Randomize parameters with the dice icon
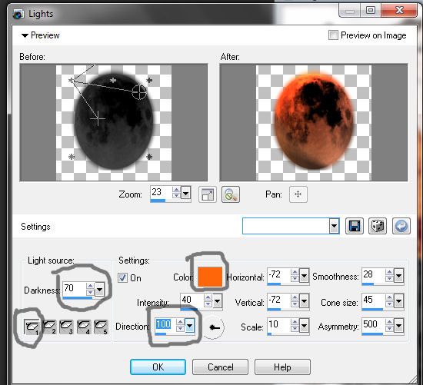This screenshot has width=423, height=385. tap(378, 226)
